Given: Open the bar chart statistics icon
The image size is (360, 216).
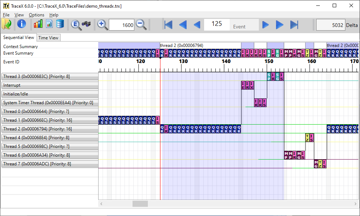Looking at the screenshot, I should 38,24.
